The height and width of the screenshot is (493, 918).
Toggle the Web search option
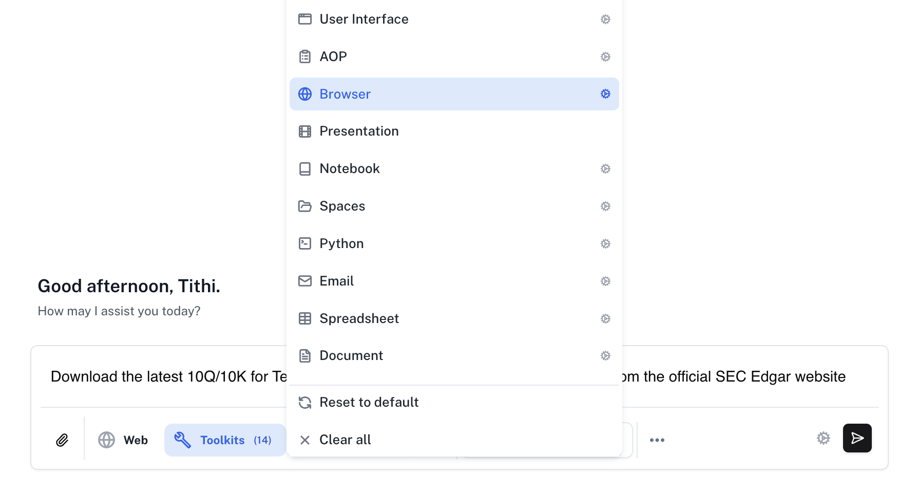click(x=123, y=440)
